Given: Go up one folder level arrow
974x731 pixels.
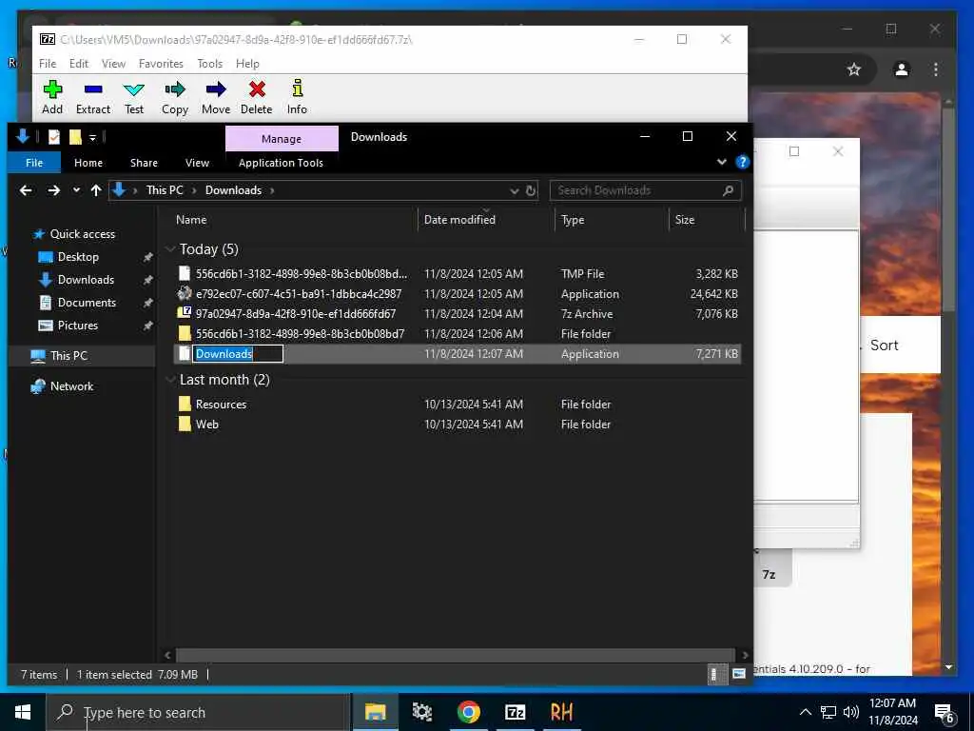Looking at the screenshot, I should point(96,190).
